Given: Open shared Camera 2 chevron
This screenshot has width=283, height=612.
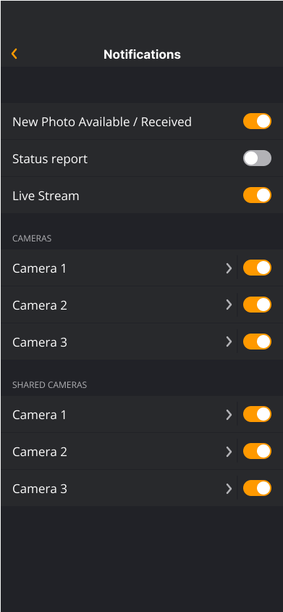Looking at the screenshot, I should [229, 452].
